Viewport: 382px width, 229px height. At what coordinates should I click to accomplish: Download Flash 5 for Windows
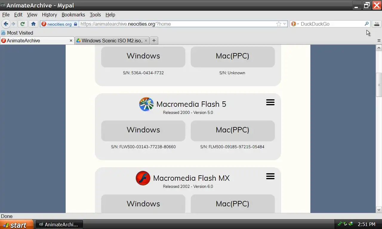pos(143,131)
